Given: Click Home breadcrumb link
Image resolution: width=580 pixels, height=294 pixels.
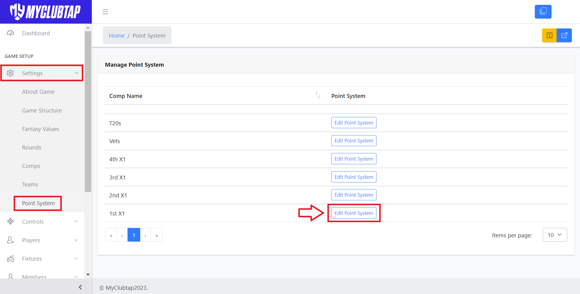Looking at the screenshot, I should (117, 35).
